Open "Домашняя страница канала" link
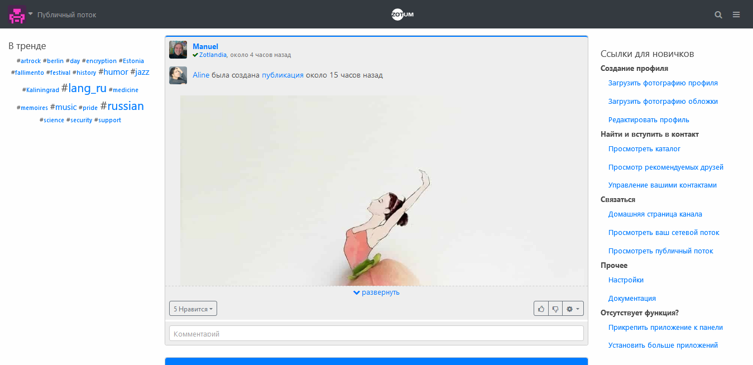The height and width of the screenshot is (365, 753). click(x=655, y=214)
